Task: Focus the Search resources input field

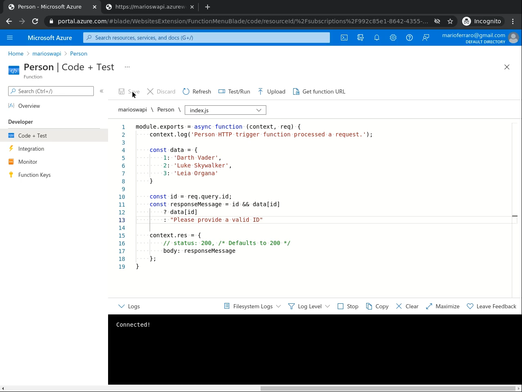Action: [207, 38]
